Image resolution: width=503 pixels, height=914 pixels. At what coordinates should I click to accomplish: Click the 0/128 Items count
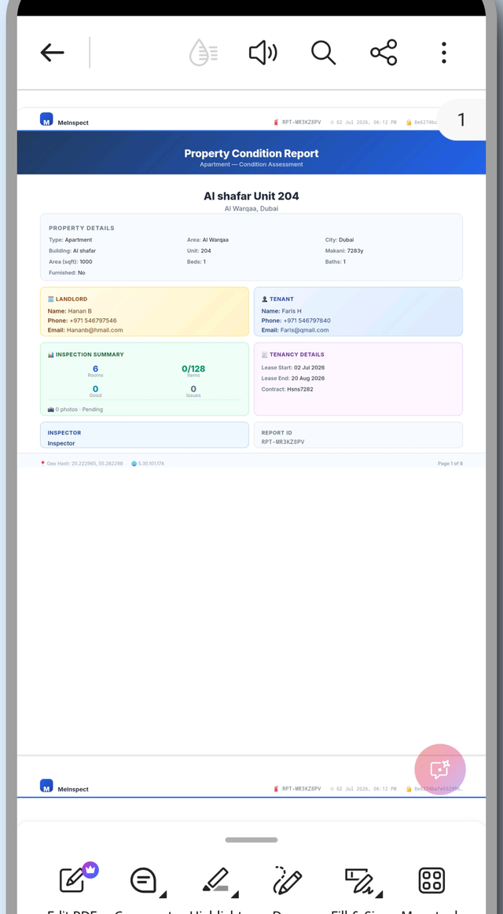(x=193, y=371)
